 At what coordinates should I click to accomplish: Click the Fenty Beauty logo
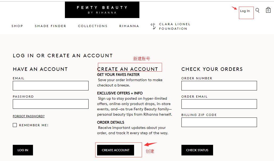[x=102, y=10]
